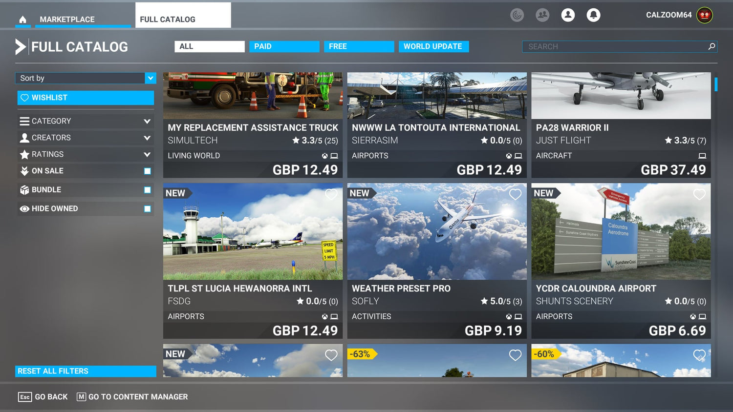Toggle the BUNDLE filter checkbox
The width and height of the screenshot is (733, 412).
[147, 190]
